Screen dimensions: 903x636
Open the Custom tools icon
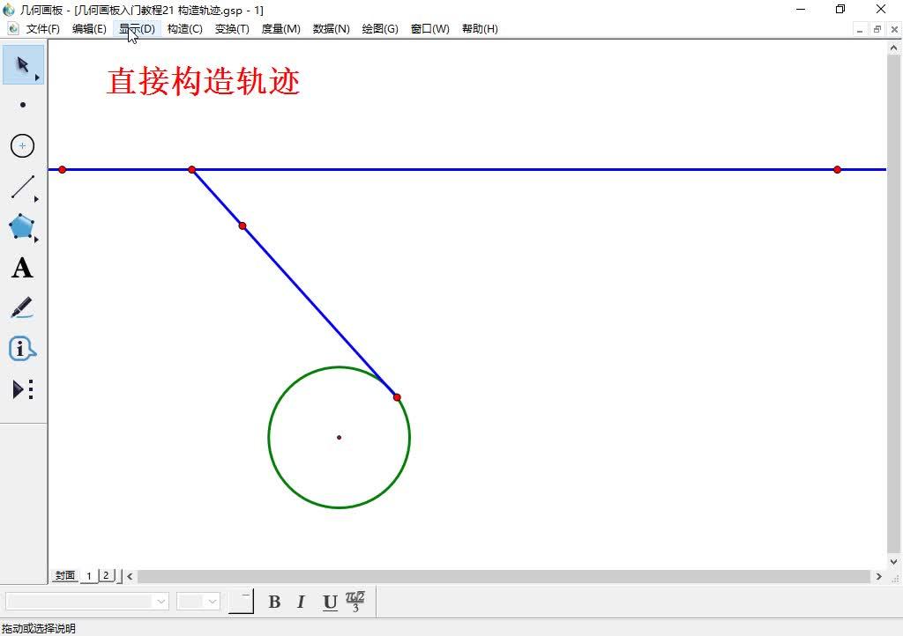tap(22, 389)
